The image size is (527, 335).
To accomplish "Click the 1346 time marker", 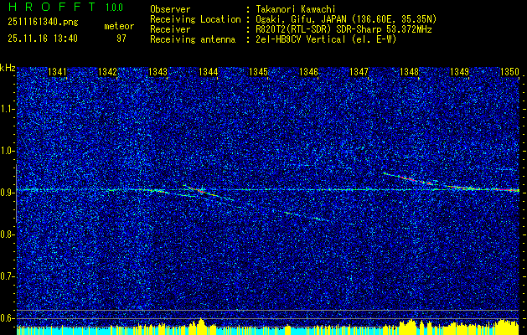I will (308, 72).
